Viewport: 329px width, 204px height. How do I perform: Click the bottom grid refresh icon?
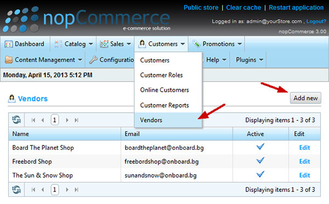[16, 190]
